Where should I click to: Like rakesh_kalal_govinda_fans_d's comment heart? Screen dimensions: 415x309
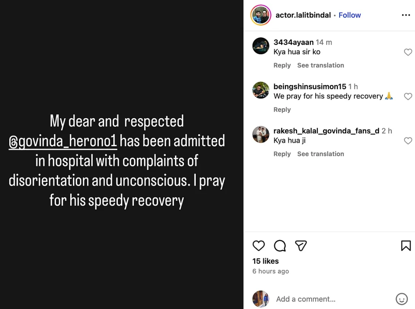(408, 141)
